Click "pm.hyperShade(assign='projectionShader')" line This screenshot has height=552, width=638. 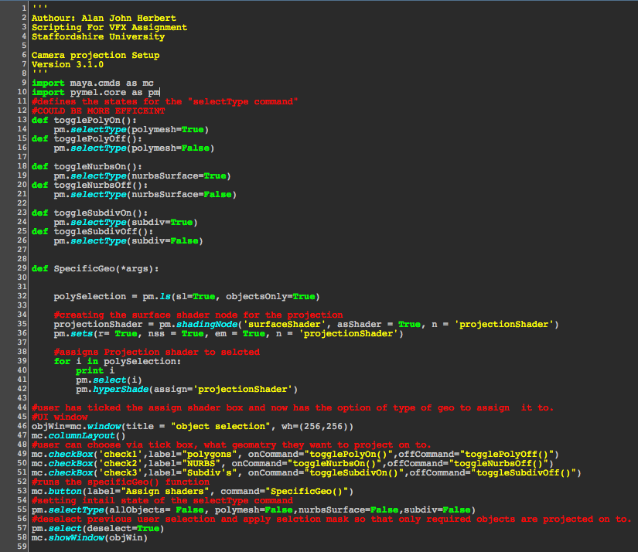pos(187,390)
